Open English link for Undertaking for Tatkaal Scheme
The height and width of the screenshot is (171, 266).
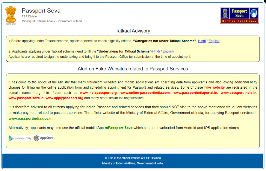click(x=168, y=51)
